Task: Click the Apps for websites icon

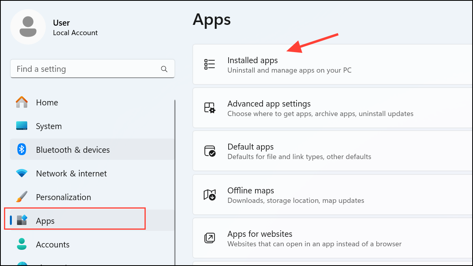Action: pos(210,238)
